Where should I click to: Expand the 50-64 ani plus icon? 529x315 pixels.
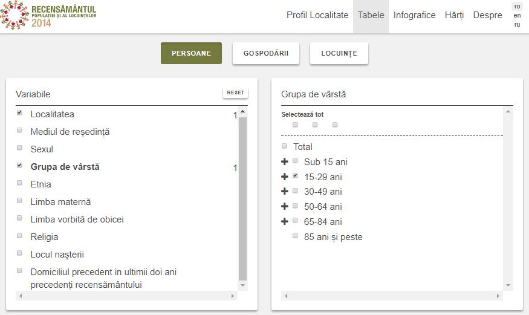tap(285, 207)
